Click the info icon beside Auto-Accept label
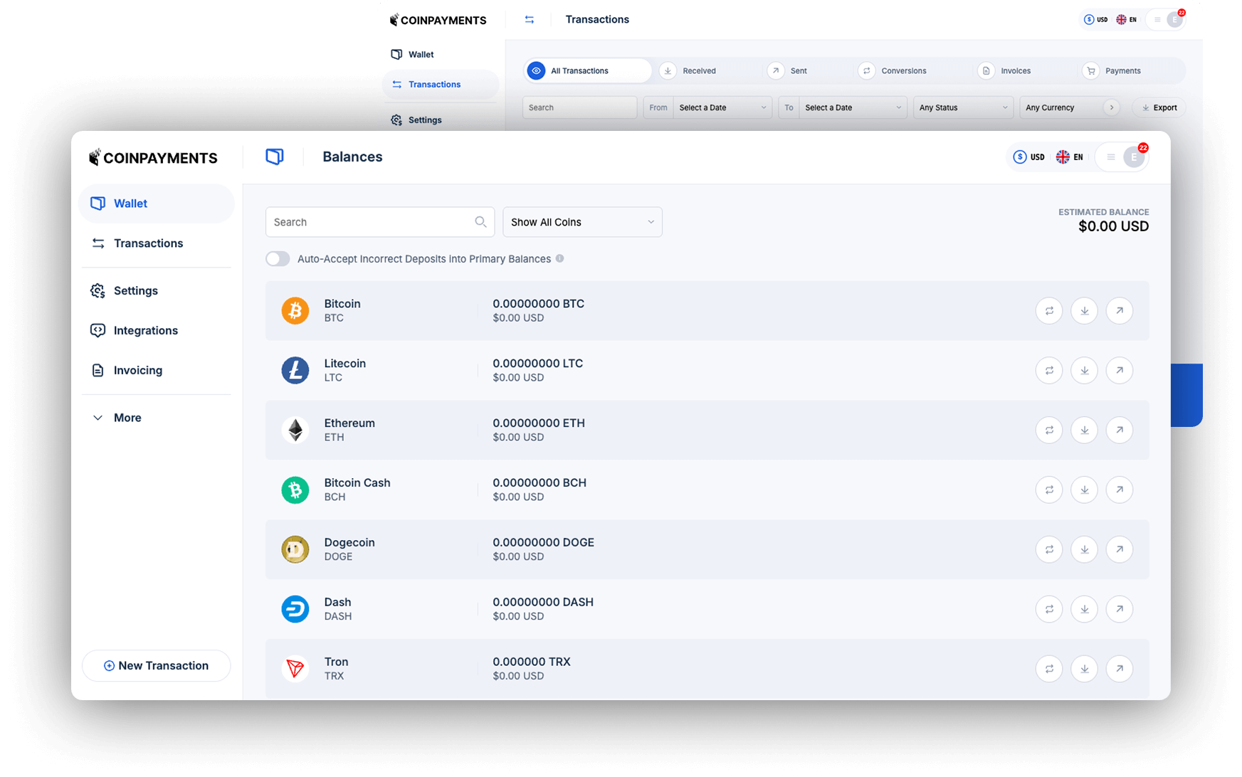This screenshot has height=777, width=1242. click(560, 259)
